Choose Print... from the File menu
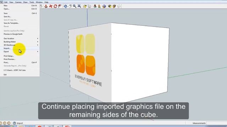 (20, 62)
